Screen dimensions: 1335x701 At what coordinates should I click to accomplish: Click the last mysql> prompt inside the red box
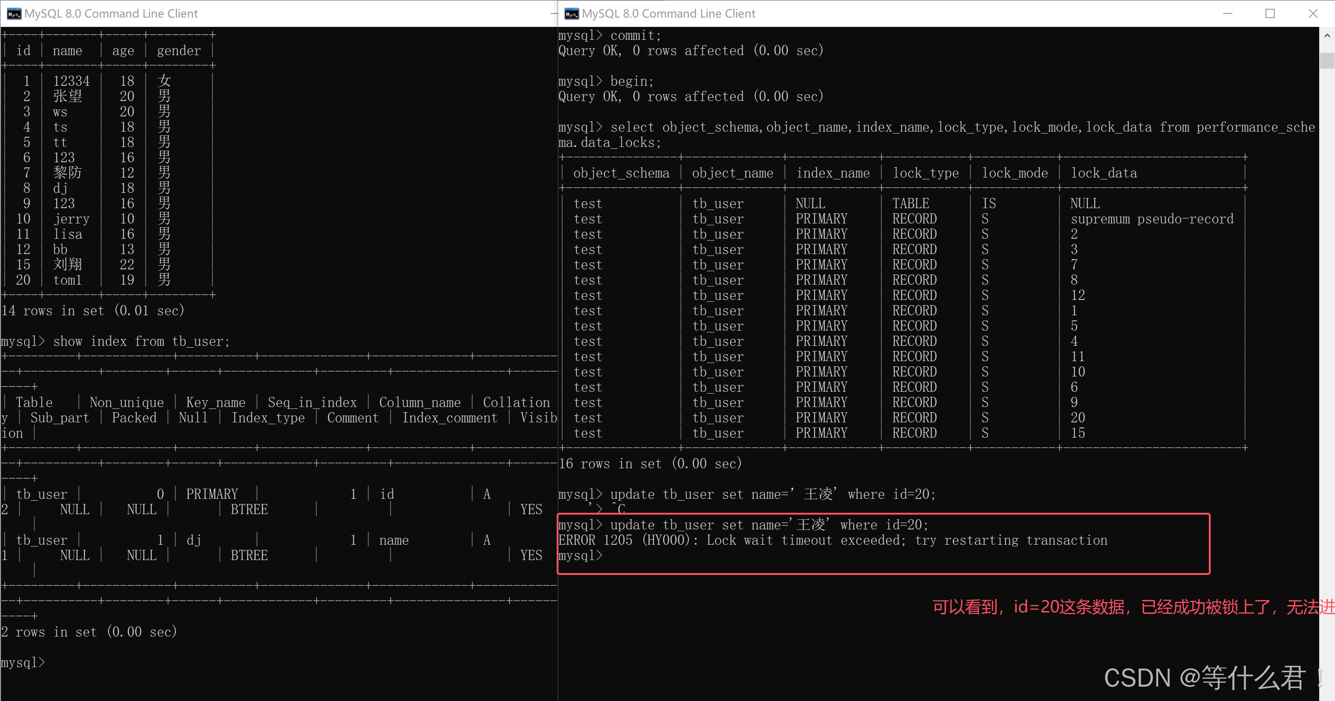pyautogui.click(x=580, y=555)
